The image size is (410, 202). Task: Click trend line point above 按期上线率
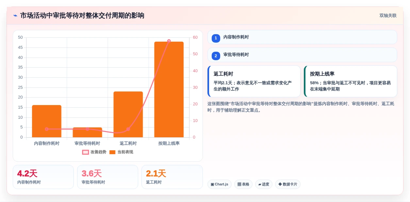[169, 41]
